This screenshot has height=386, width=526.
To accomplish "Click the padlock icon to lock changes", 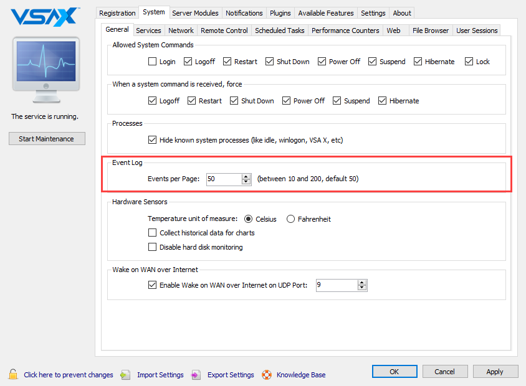I will [x=12, y=374].
